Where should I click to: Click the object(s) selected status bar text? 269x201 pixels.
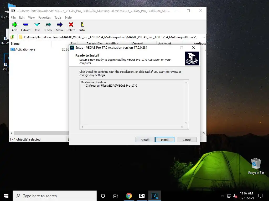25,139
